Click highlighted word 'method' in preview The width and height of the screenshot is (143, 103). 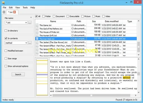coord(127,78)
